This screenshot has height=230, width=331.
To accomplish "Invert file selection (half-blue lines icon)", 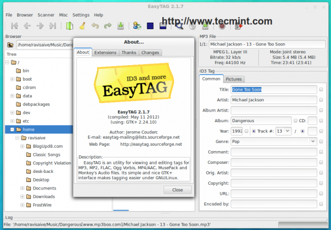I will tap(163, 27).
